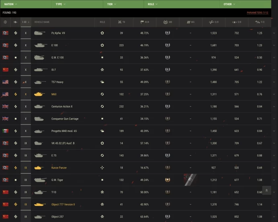Screen dimensions: 278x222
Task: Select the VK 45.02 (P) Ausf. B name
Action: 63,143
